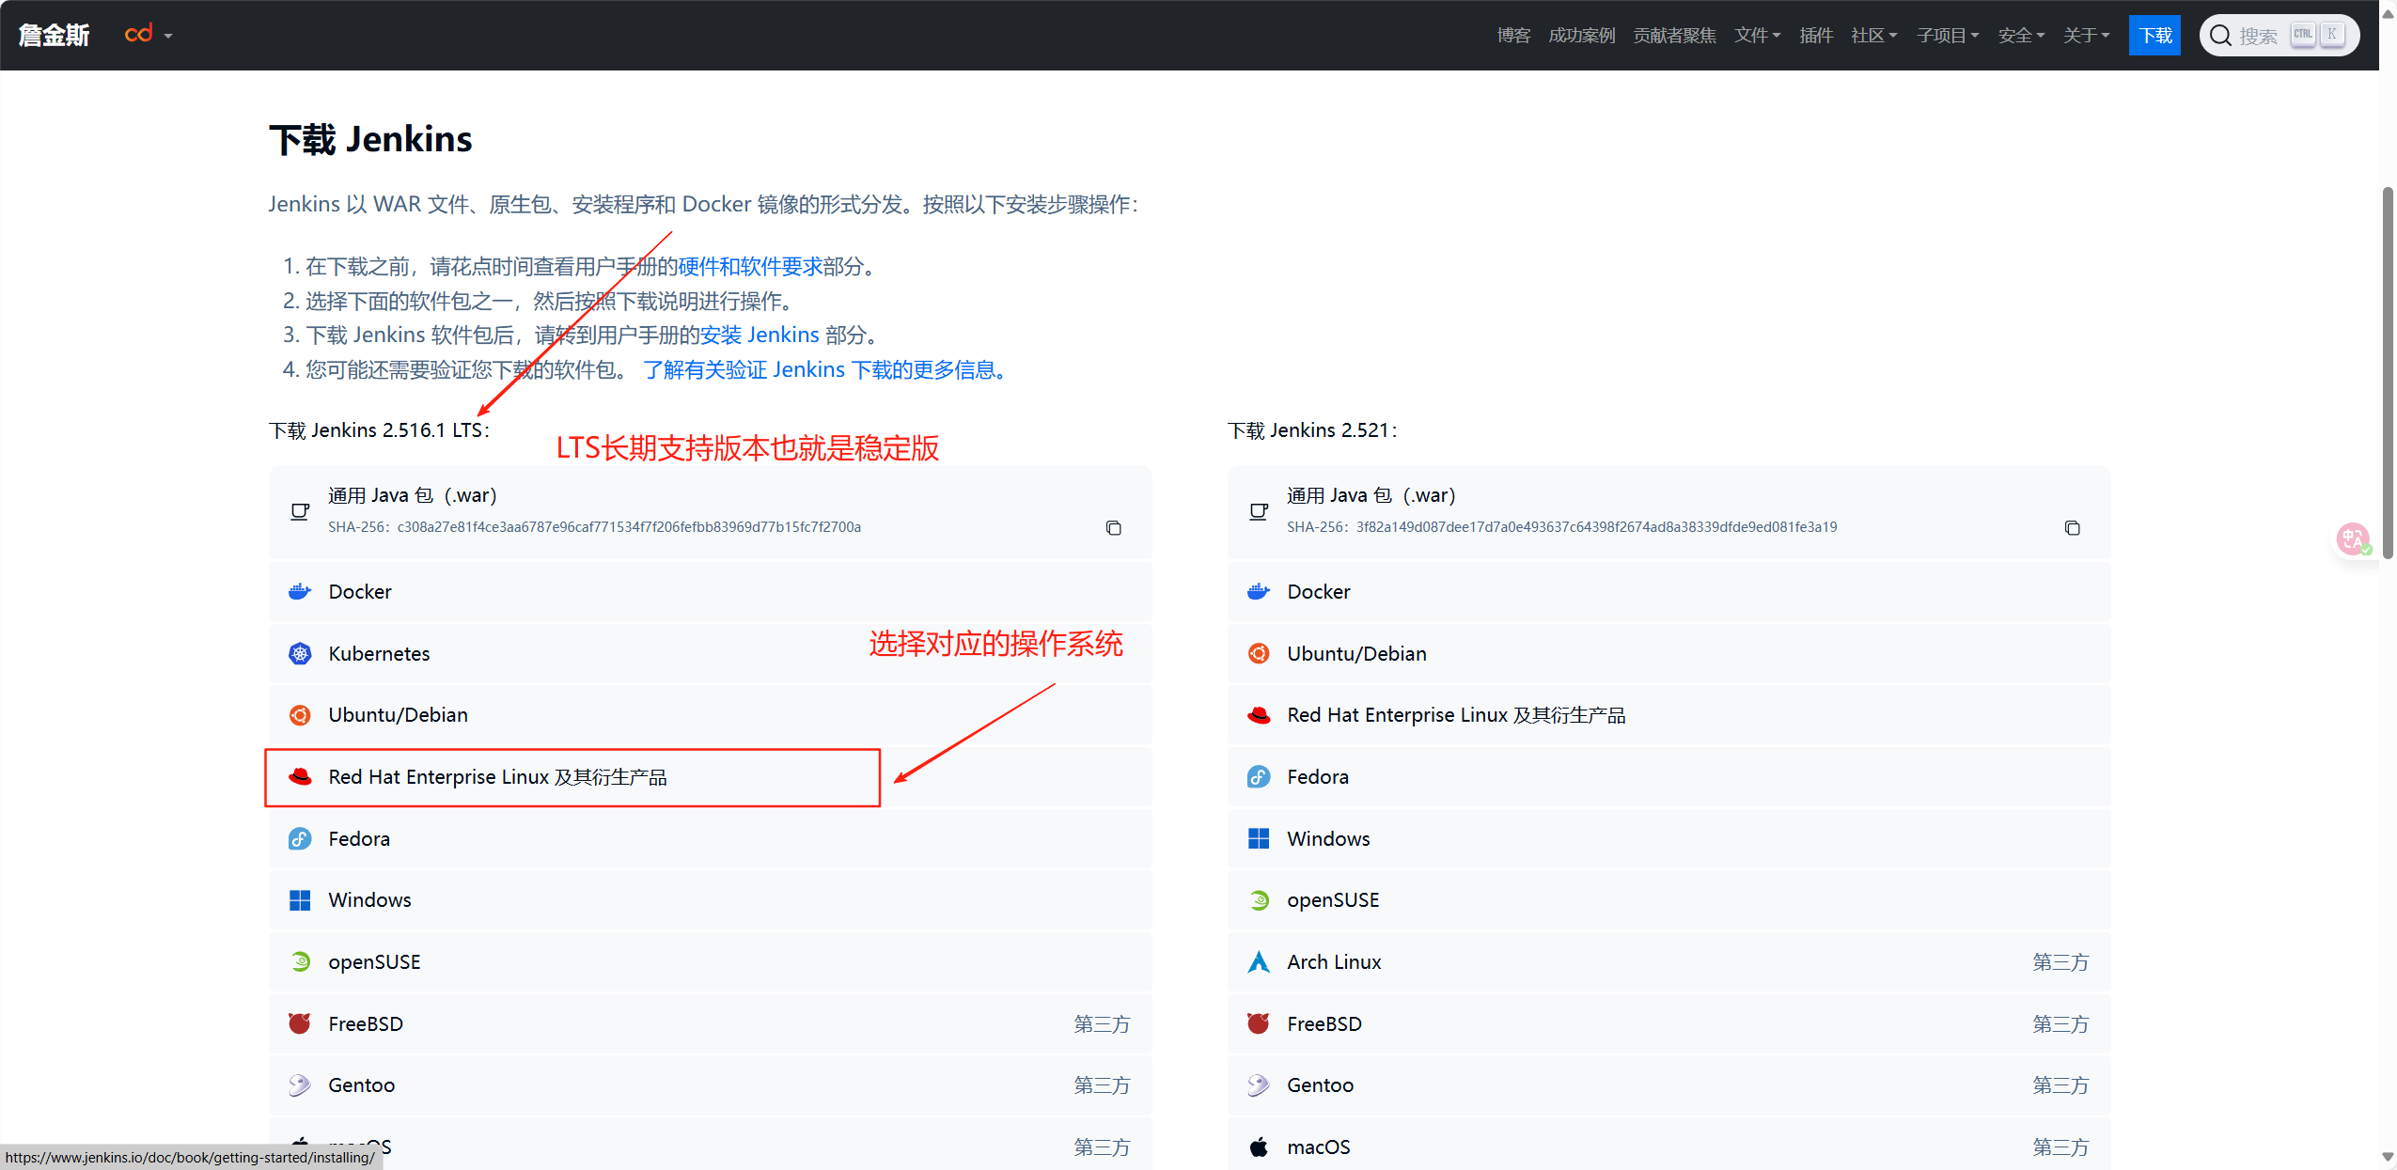Copy weekly war SHA-256 checksum icon
Viewport: 2397px width, 1170px height.
click(2073, 528)
